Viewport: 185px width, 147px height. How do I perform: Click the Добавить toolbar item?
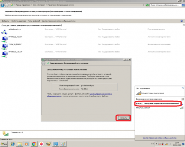(5, 21)
